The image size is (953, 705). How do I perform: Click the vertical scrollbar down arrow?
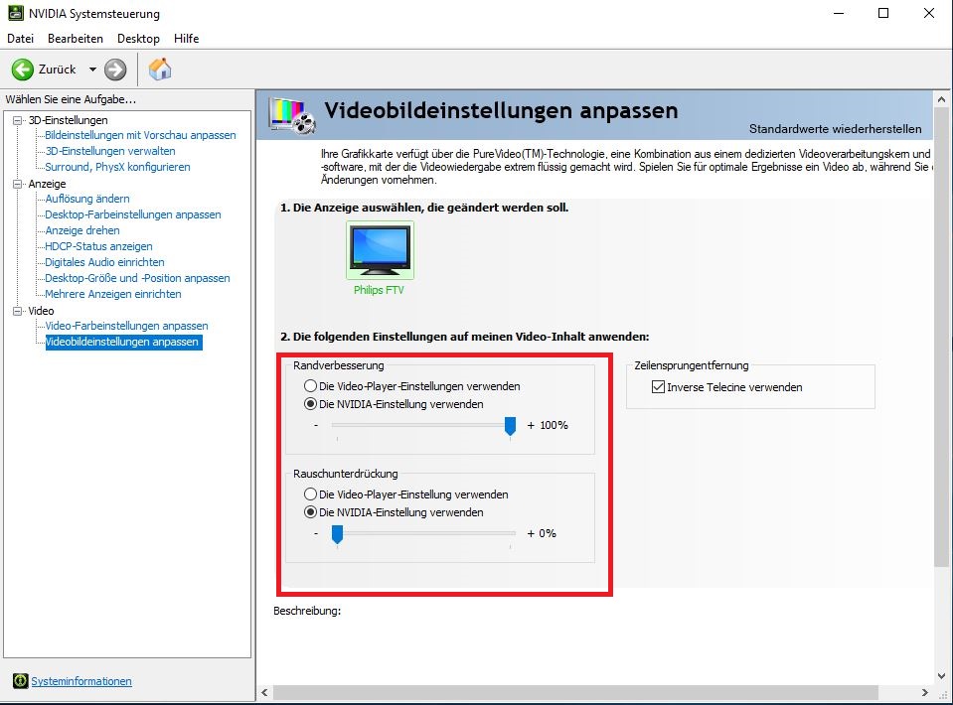pos(941,675)
